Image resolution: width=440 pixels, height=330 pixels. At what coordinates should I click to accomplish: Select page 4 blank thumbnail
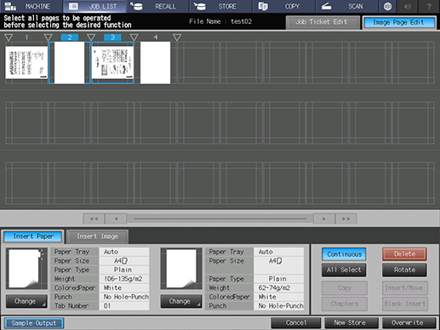click(x=155, y=63)
